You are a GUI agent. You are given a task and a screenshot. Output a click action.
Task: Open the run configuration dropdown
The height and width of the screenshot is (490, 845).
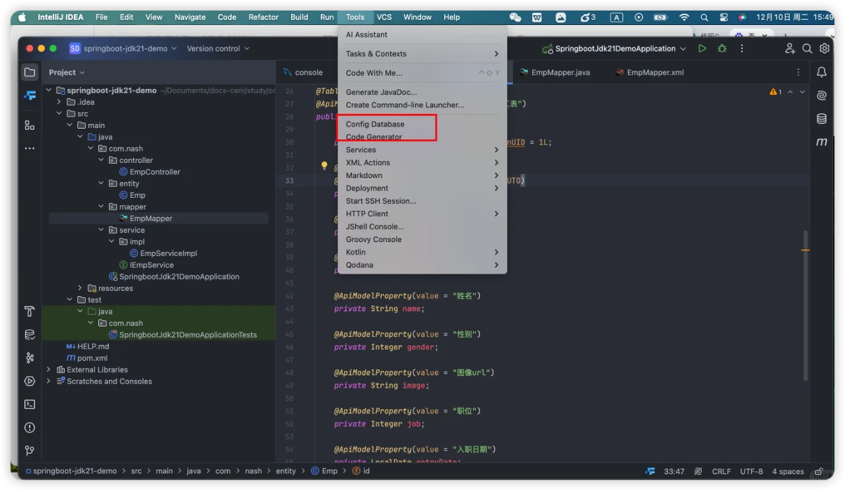(614, 49)
